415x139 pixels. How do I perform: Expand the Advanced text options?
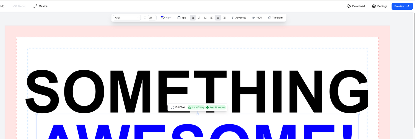pyautogui.click(x=238, y=18)
